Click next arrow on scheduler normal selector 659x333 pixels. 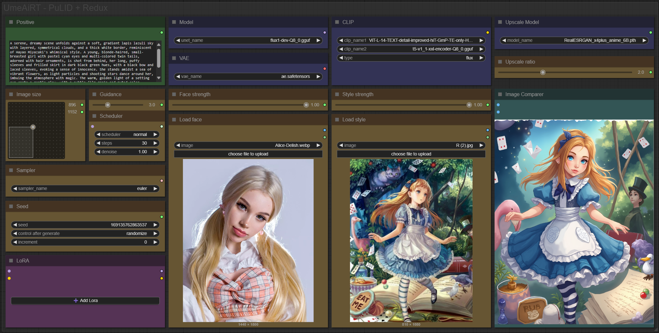(x=155, y=134)
